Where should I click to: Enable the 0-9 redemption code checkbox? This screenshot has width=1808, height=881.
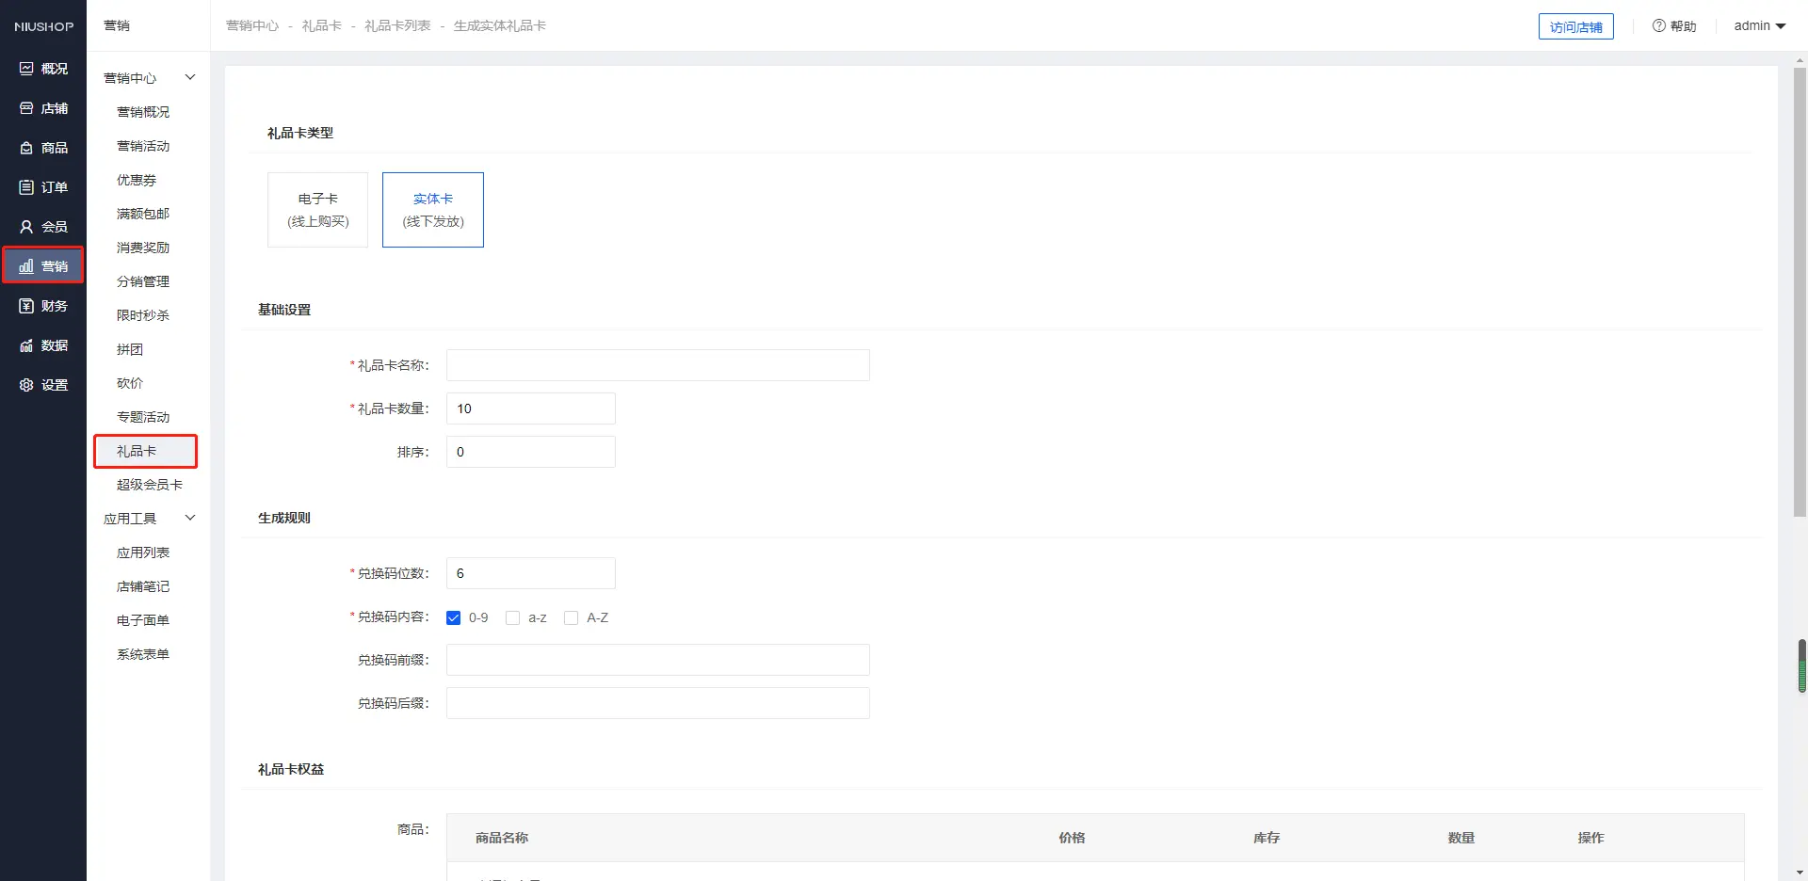point(454,618)
